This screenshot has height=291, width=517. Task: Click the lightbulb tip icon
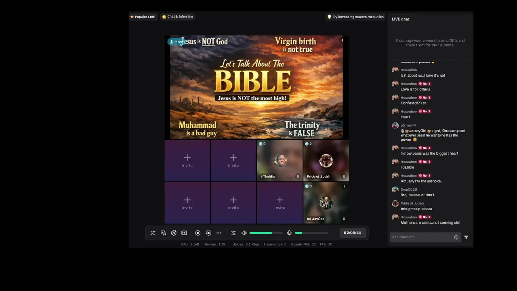(329, 17)
